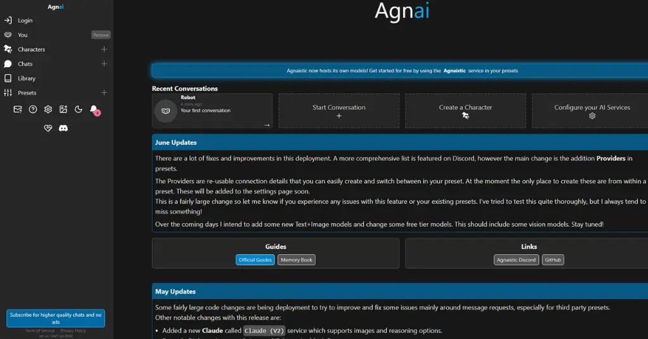
Task: Click the Agnai logo in the sidebar
Action: (x=56, y=6)
